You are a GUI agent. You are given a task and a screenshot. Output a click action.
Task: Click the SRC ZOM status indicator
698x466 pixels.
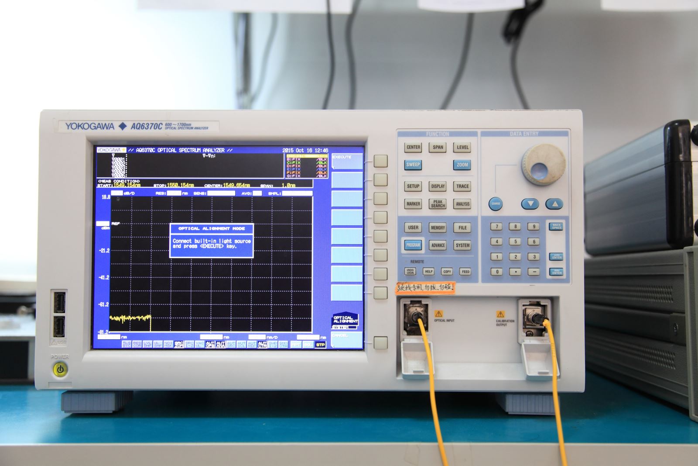click(x=179, y=345)
